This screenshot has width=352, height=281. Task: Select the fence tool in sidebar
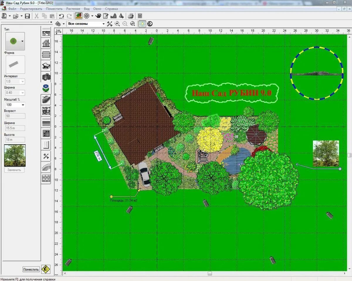coord(46,55)
